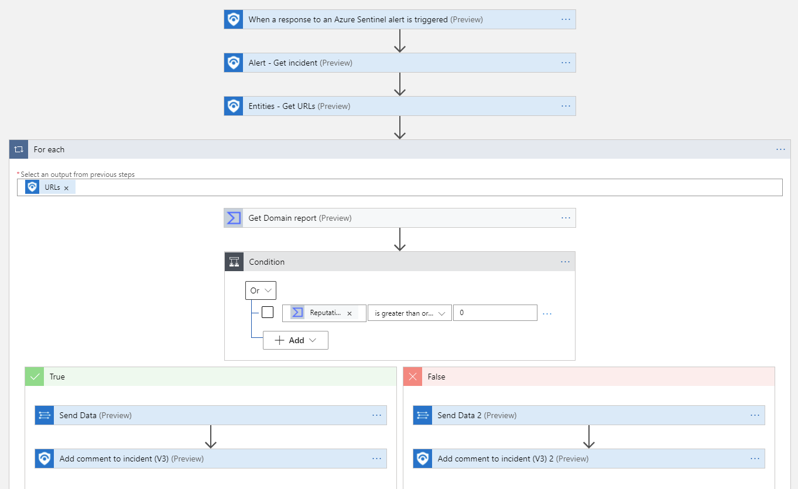Remove the Reputation token with its x
798x489 pixels.
tap(350, 313)
